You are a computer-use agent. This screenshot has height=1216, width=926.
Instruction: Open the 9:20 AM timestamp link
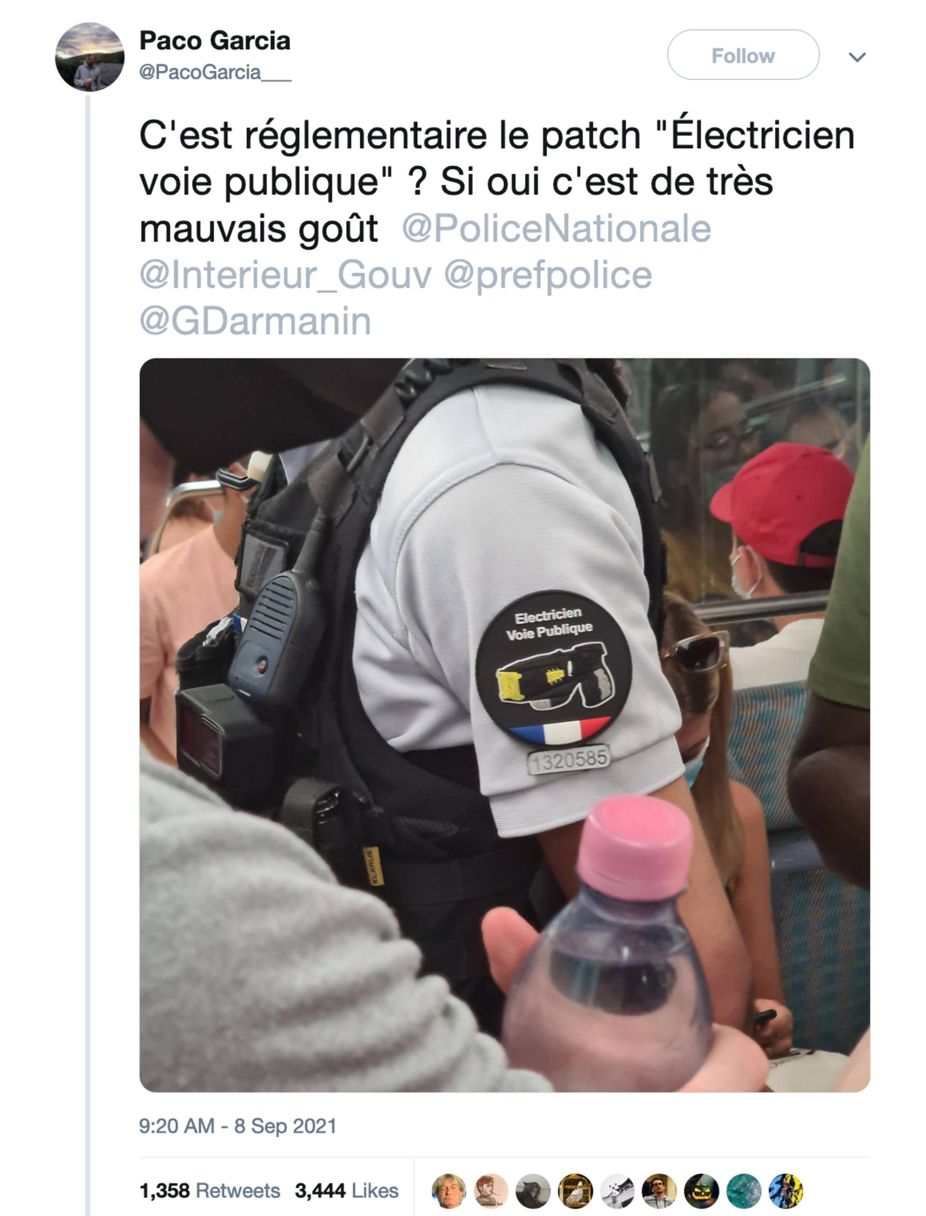pyautogui.click(x=237, y=1126)
